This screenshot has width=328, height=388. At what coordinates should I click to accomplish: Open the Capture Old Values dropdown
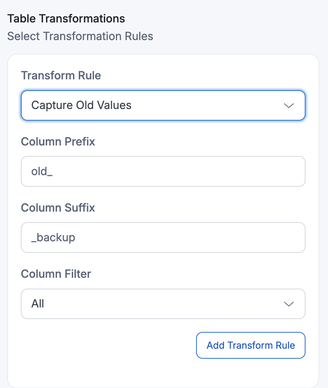pyautogui.click(x=163, y=105)
